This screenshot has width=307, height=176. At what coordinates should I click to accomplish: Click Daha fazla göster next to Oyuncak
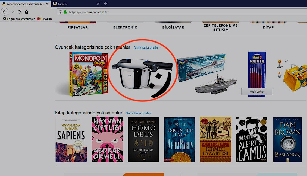click(x=146, y=48)
